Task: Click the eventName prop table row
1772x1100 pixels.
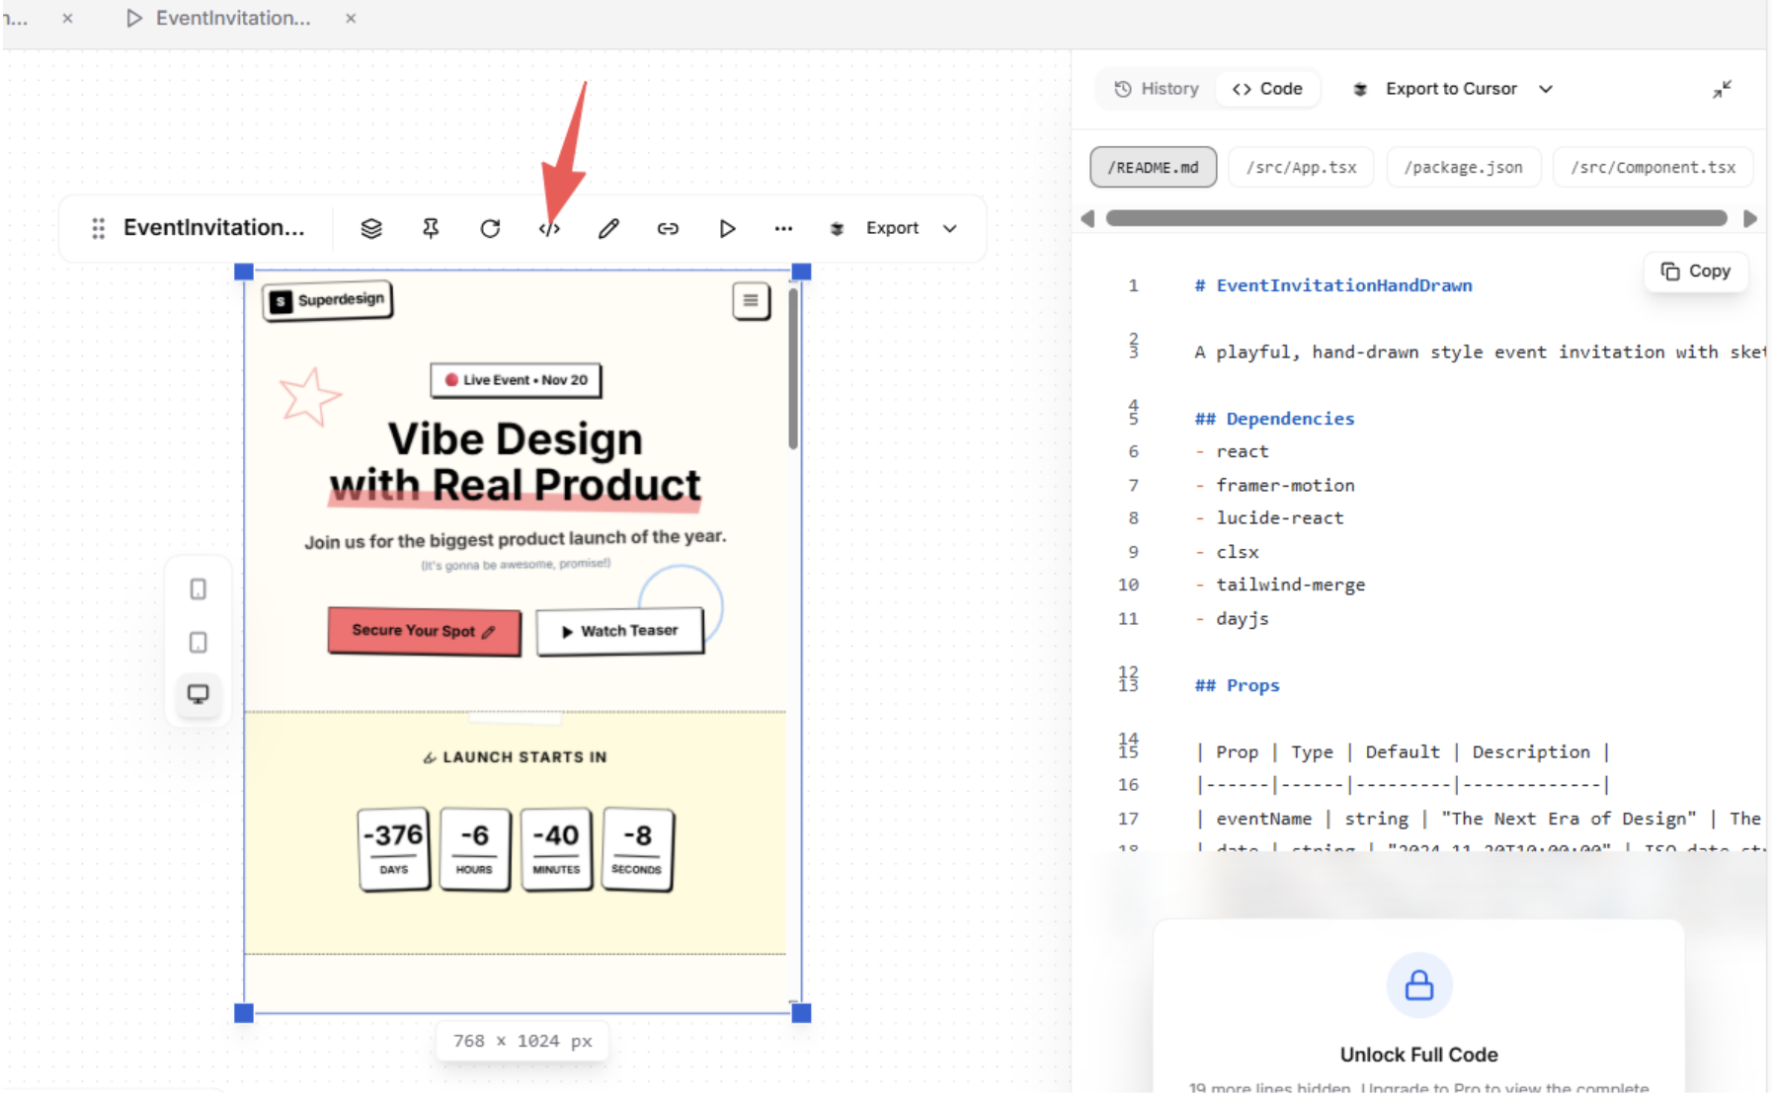Action: point(1479,819)
